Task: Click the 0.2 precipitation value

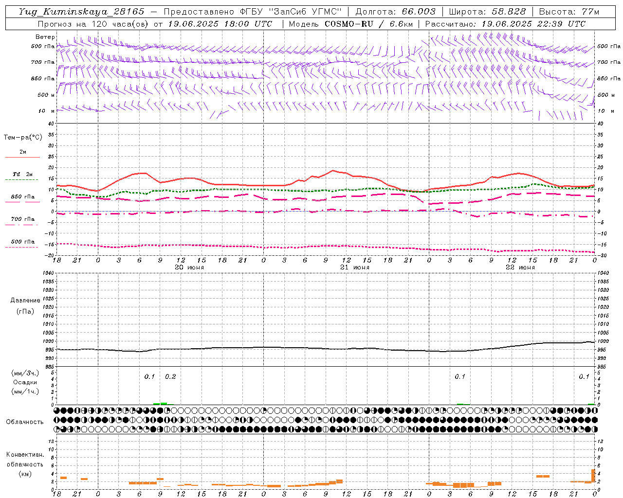Action: 170,377
